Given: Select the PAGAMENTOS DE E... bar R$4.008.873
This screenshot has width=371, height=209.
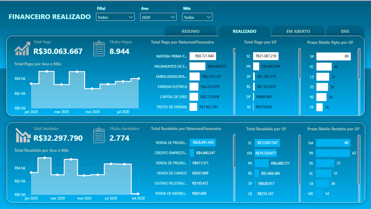Looking at the screenshot, I should tap(197, 66).
